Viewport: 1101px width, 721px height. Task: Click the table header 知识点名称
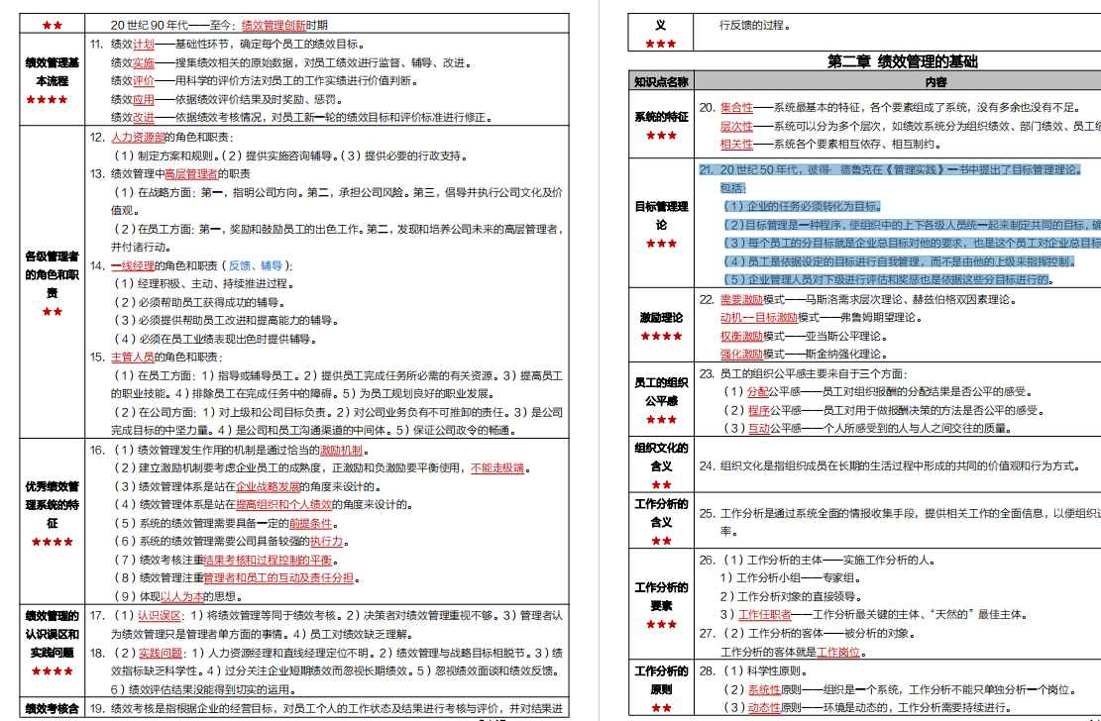661,82
